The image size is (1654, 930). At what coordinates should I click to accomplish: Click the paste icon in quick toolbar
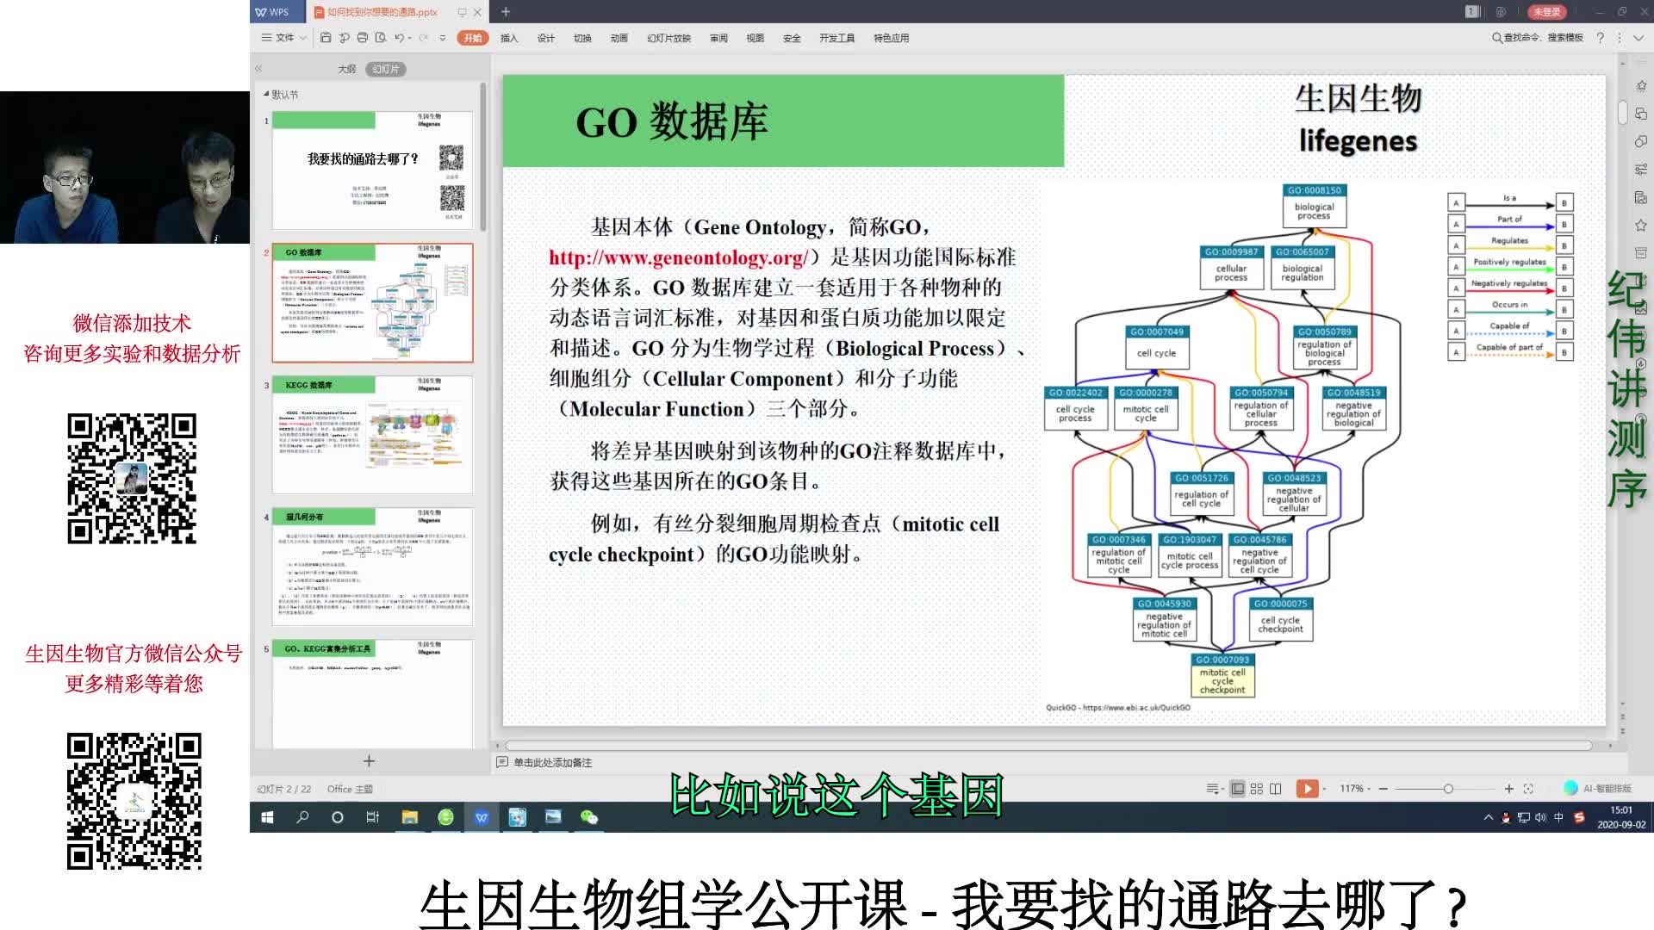pyautogui.click(x=344, y=38)
